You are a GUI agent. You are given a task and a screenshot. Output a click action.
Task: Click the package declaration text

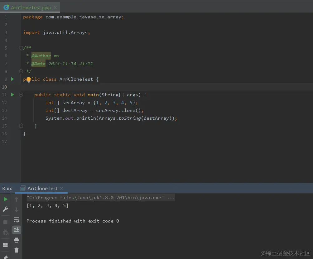click(74, 17)
